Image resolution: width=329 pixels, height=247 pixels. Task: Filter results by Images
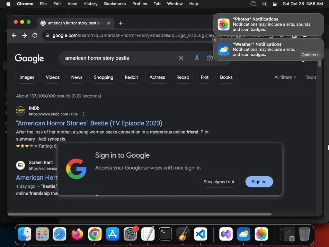click(x=27, y=77)
